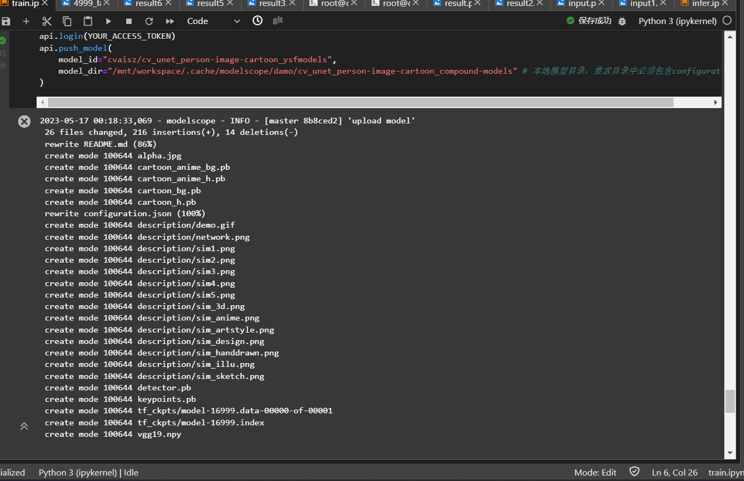Open the infer.ip notebook tab
Viewport: 744px width, 481px height.
(x=705, y=4)
